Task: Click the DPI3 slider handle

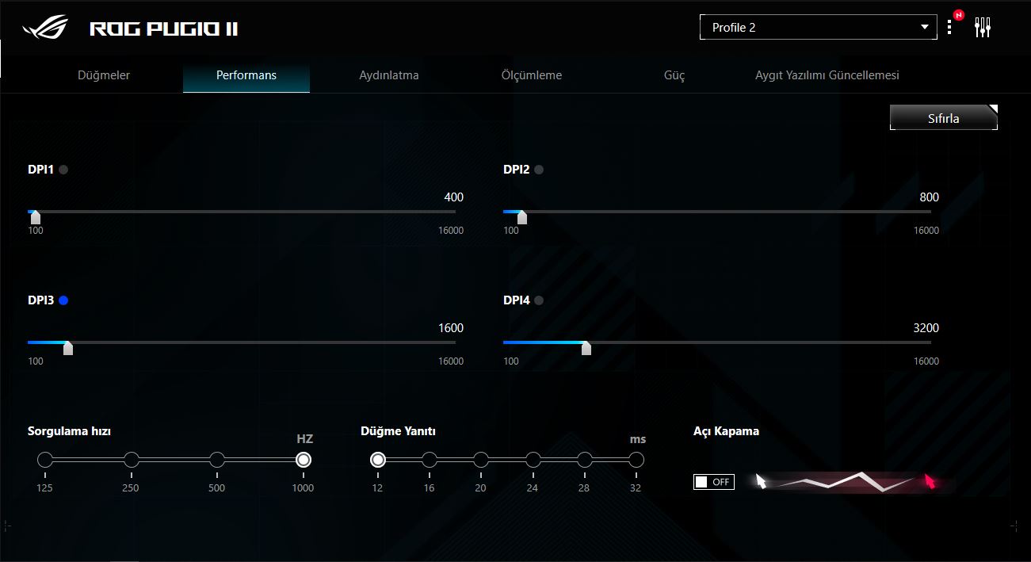Action: [x=68, y=349]
